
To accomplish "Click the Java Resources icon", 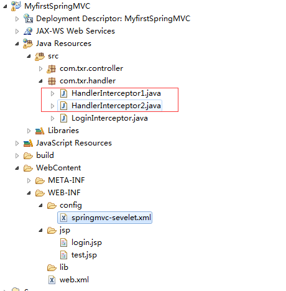I will point(28,44).
